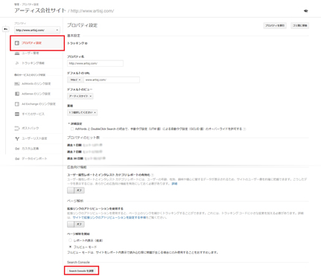Toggle the ユーザー属性レポート switch showing オフ
The width and height of the screenshot is (321, 276).
76,190
